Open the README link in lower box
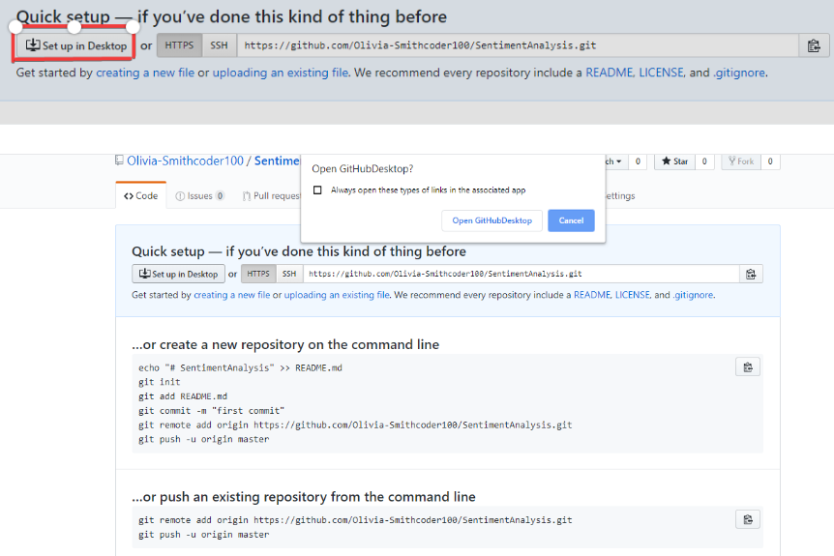834x556 pixels. (592, 295)
